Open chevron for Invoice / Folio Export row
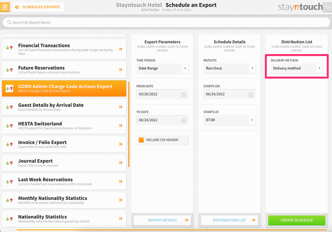Image resolution: width=332 pixels, height=232 pixels. pos(121,144)
